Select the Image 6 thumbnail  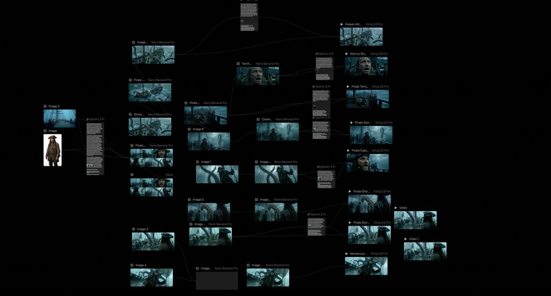point(209,142)
